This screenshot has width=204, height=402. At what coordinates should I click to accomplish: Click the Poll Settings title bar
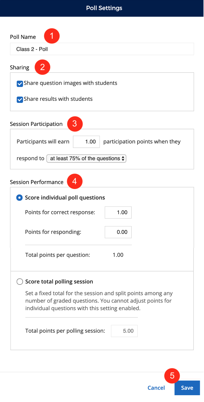[x=102, y=8]
